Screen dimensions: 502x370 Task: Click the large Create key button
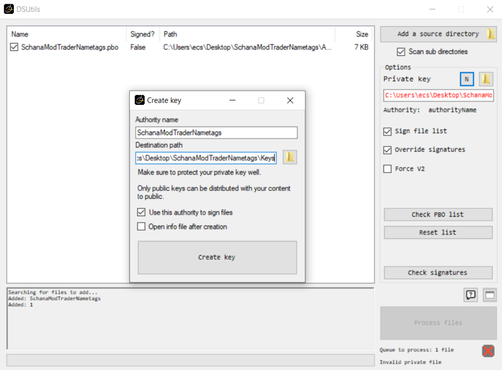217,257
